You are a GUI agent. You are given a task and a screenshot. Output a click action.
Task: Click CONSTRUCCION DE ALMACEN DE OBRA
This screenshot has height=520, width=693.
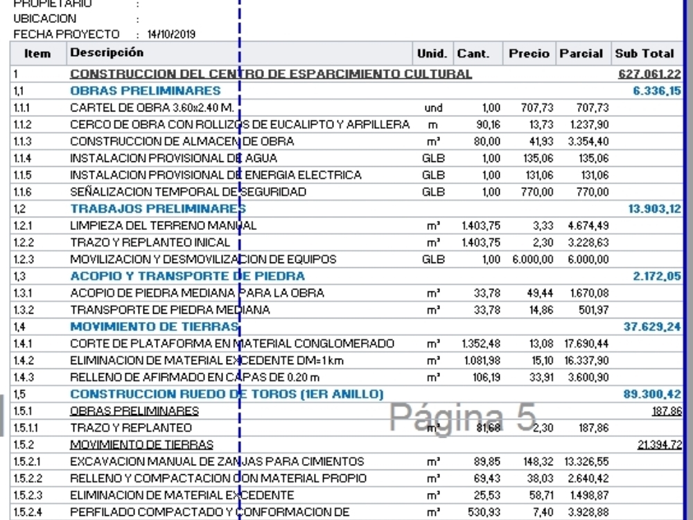(182, 141)
